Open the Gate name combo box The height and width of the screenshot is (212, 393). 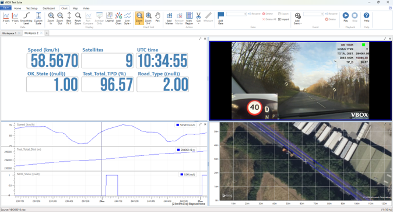pyautogui.click(x=236, y=14)
